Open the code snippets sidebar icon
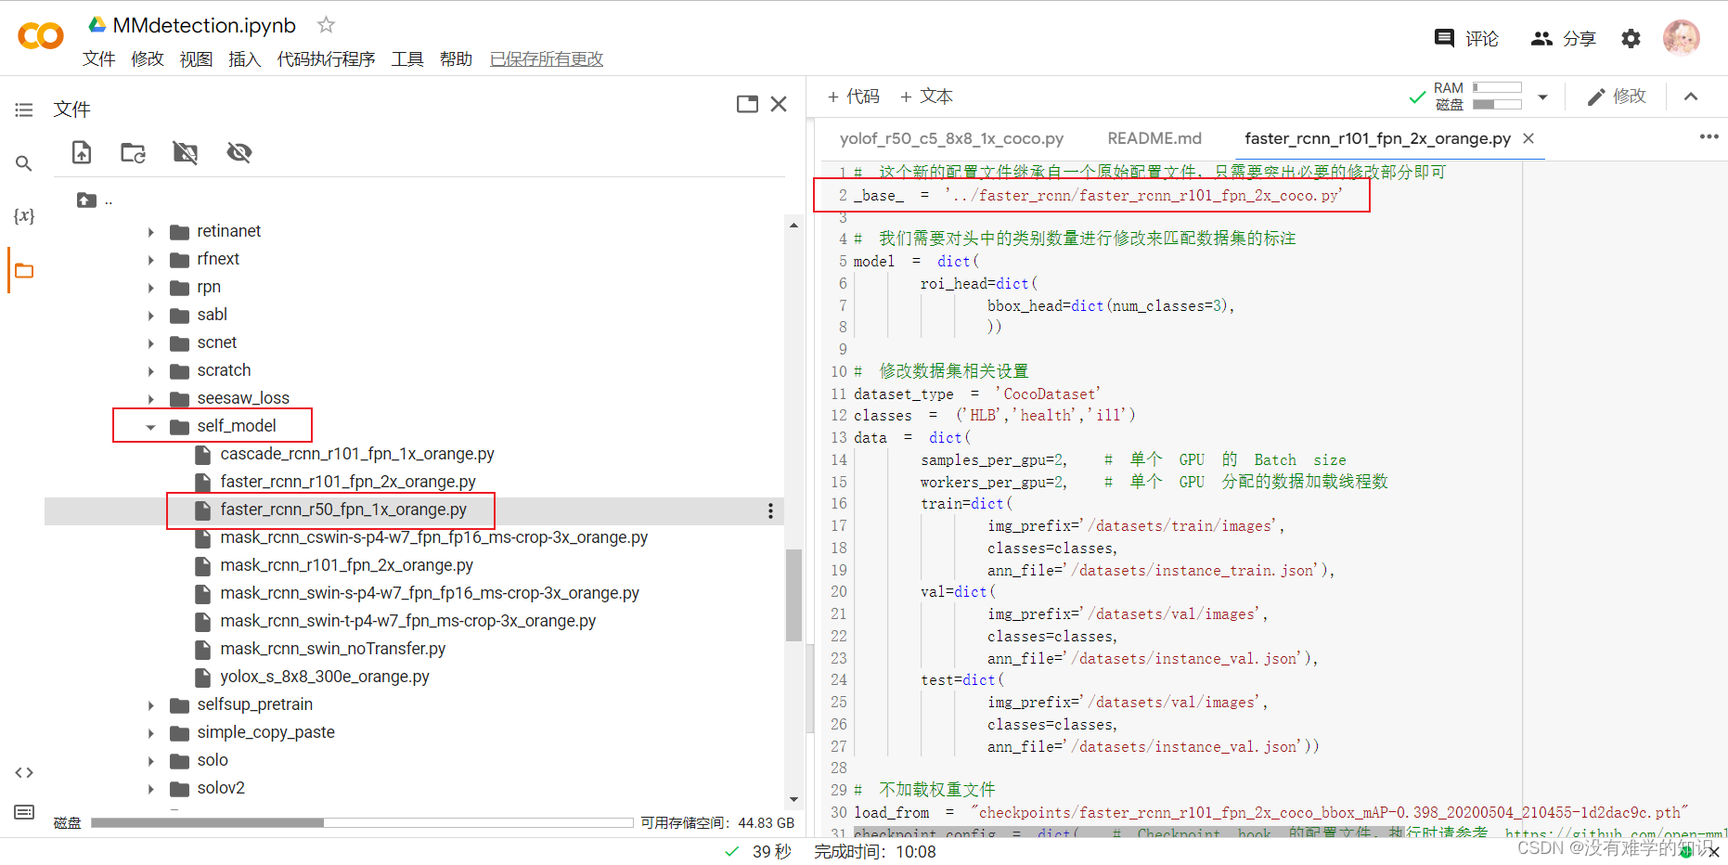 point(24,772)
